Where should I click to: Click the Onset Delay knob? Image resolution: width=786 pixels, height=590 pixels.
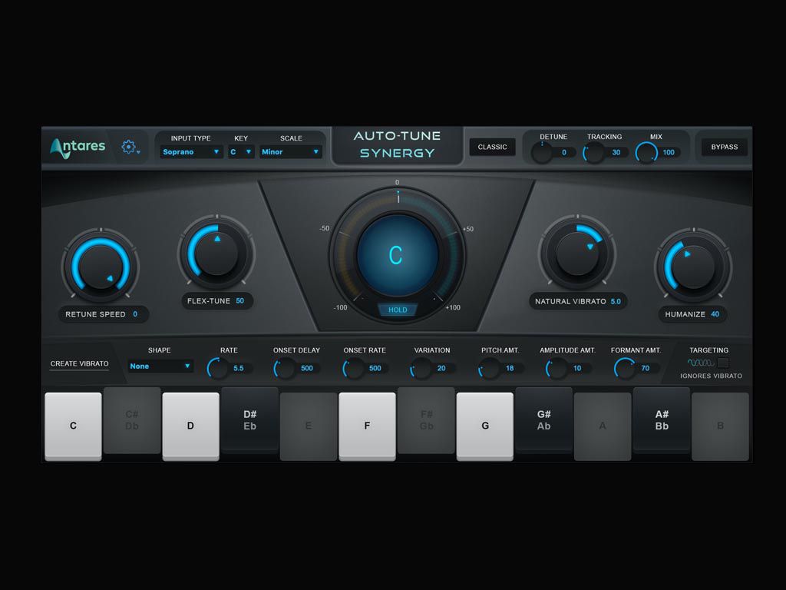click(x=285, y=368)
